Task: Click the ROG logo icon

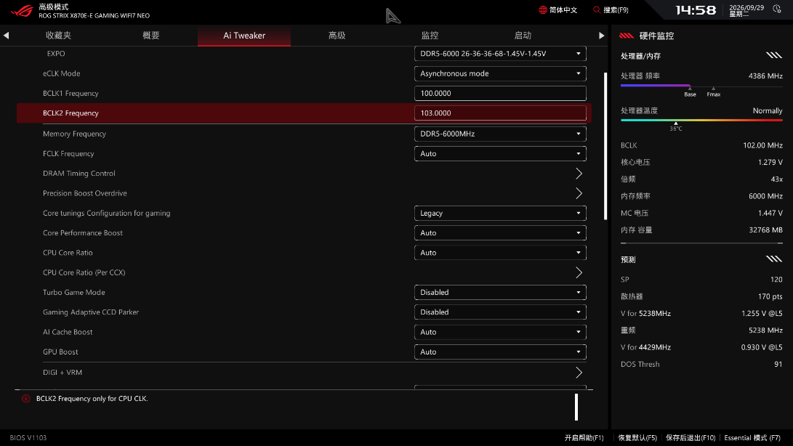Action: tap(22, 11)
